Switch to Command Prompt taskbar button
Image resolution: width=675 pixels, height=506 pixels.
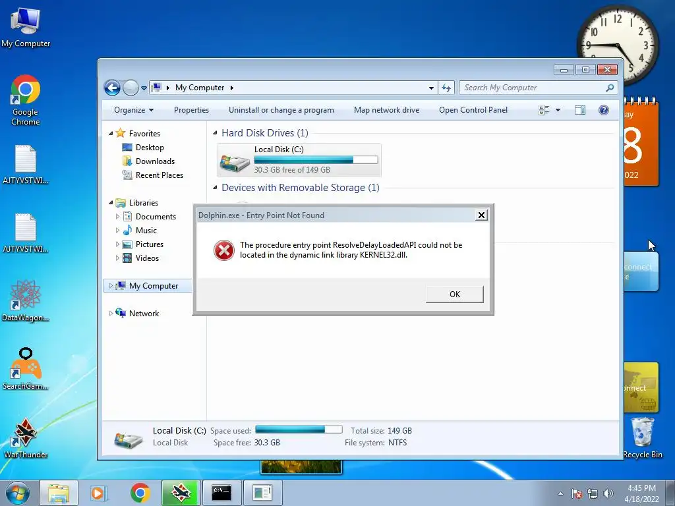click(x=221, y=493)
